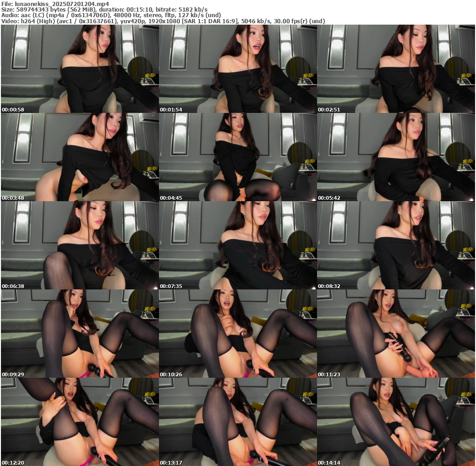Image resolution: width=476 pixels, height=466 pixels.
Task: Open the frame marked 00:03:48
Action: click(x=80, y=157)
